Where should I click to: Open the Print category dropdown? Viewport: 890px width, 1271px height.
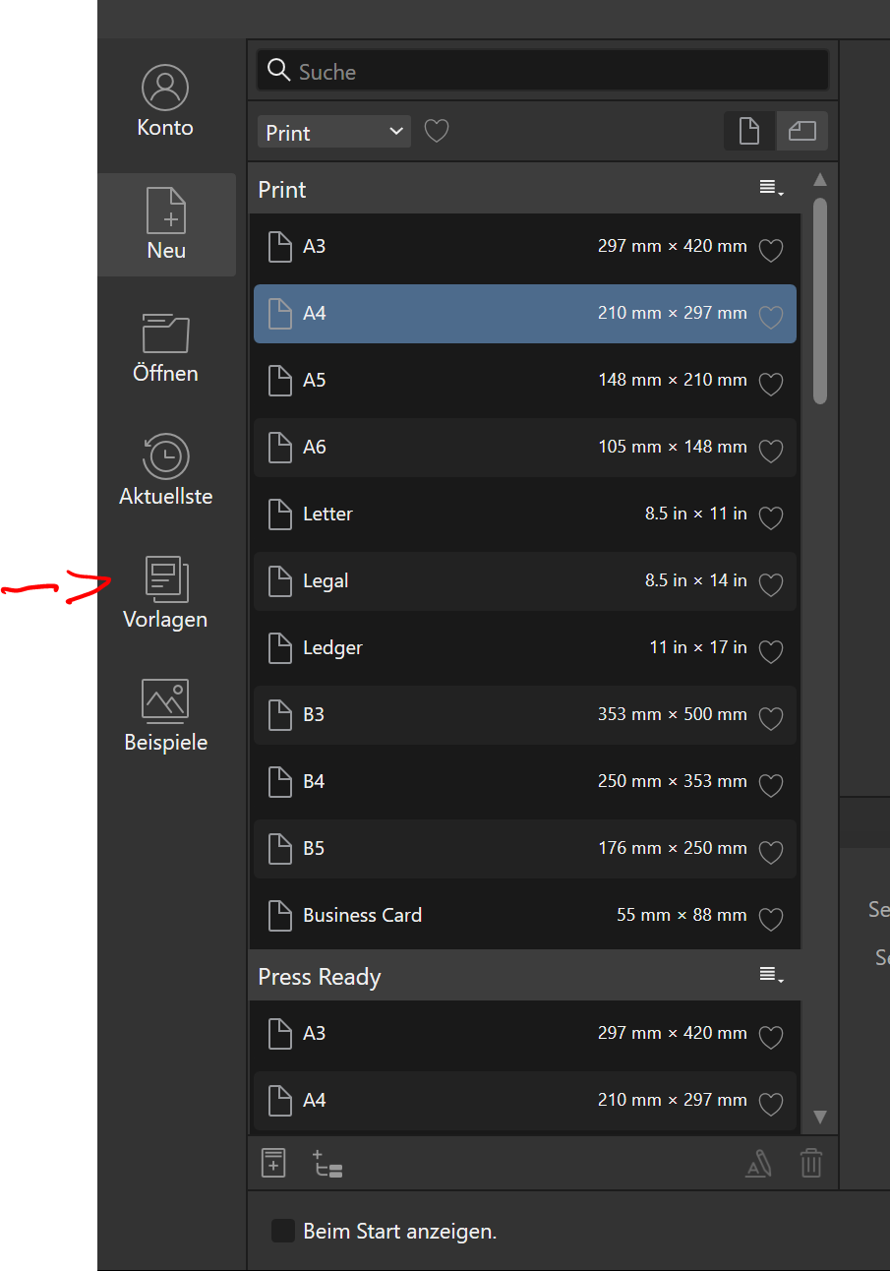coord(333,130)
